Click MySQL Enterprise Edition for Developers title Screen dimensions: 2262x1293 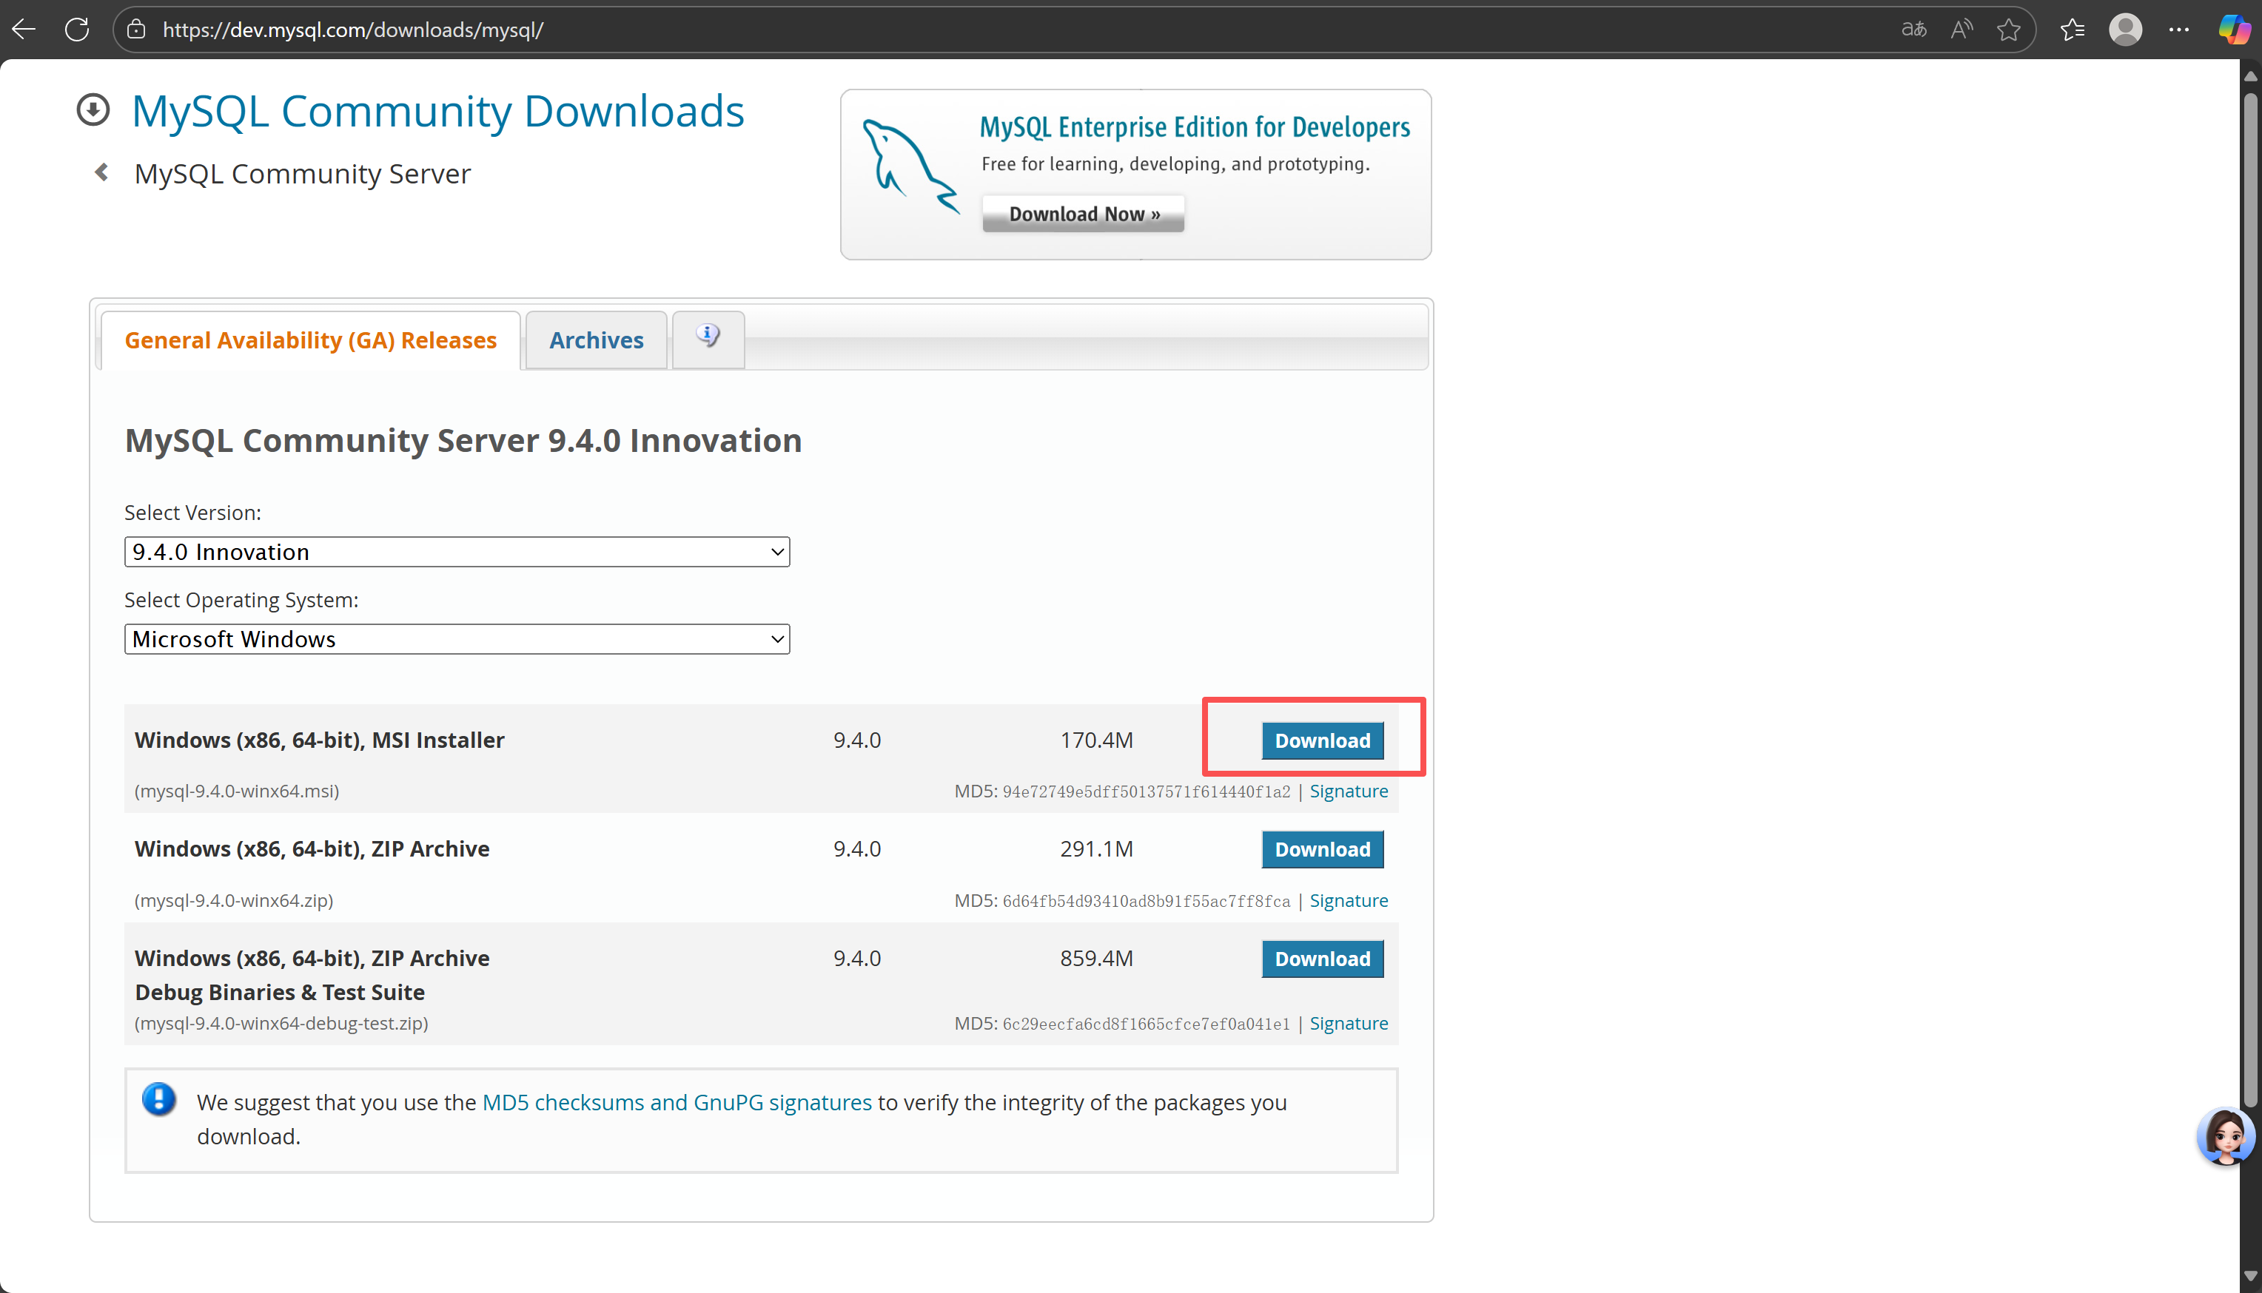pyautogui.click(x=1194, y=127)
